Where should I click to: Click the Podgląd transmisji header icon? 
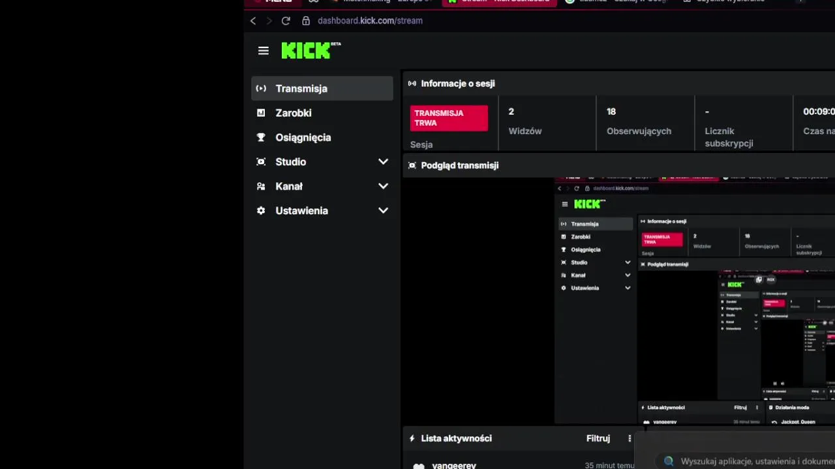coord(412,165)
